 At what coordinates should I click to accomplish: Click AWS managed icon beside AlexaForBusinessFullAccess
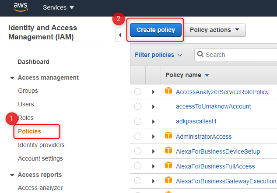(x=168, y=165)
